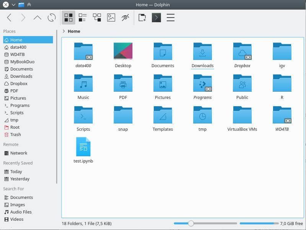306x230 pixels.
Task: Select the Programs linked folder icon
Action: click(203, 83)
